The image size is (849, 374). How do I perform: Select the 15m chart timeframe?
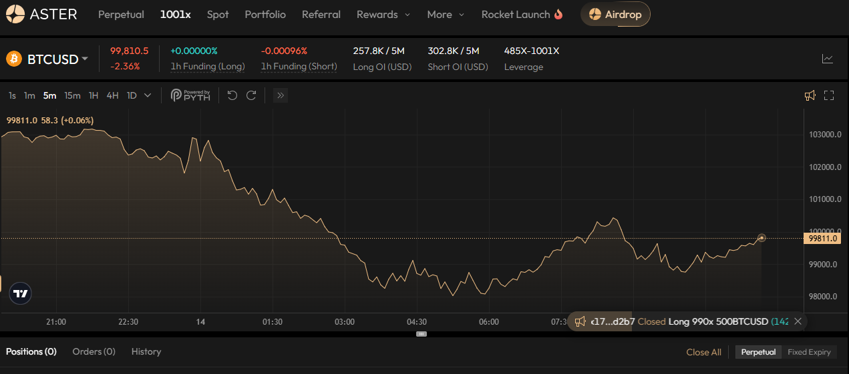[72, 95]
